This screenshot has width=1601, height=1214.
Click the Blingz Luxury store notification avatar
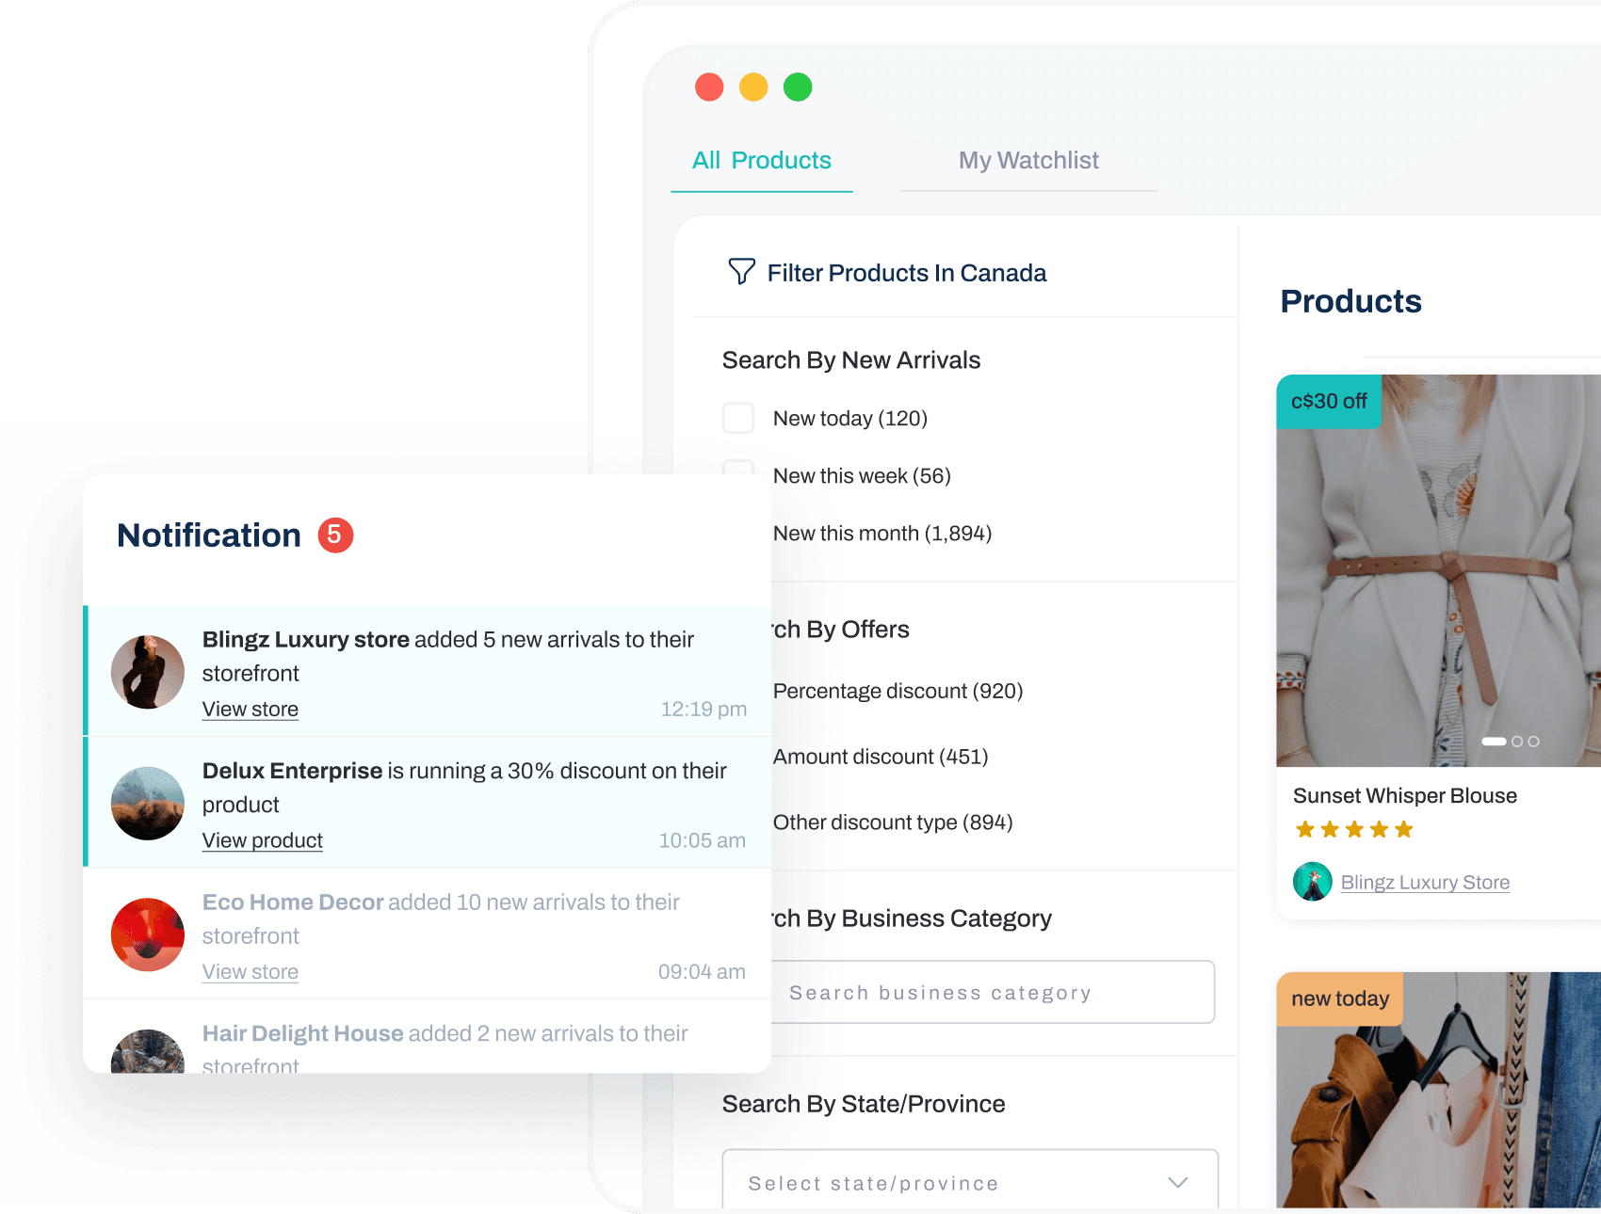(x=148, y=672)
